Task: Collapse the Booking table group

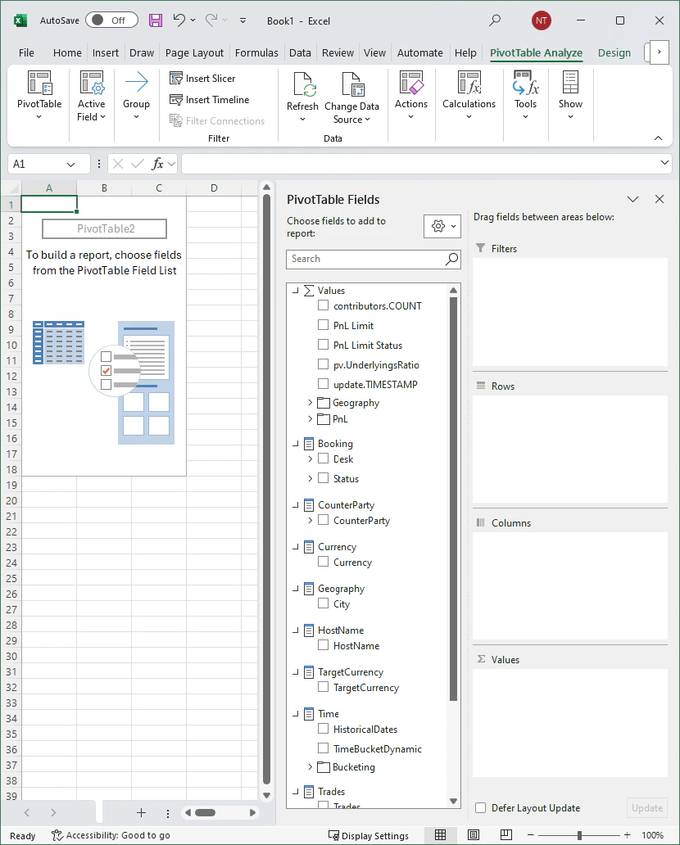Action: coord(296,444)
